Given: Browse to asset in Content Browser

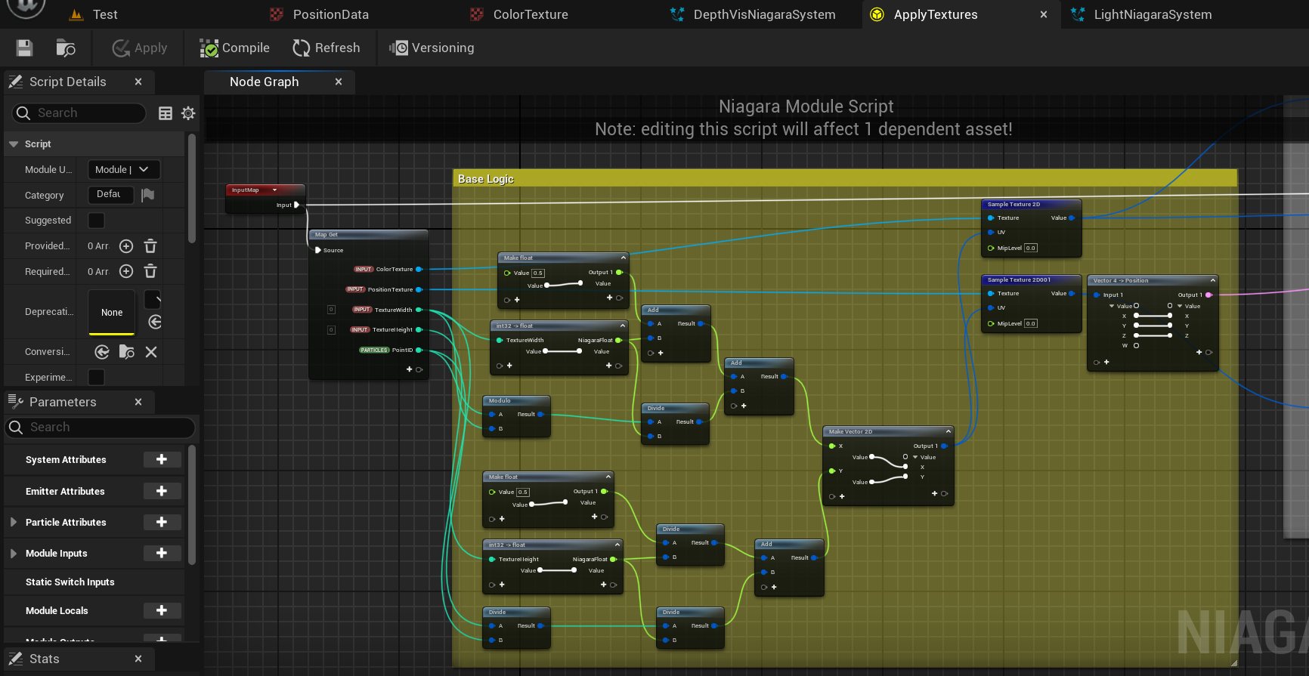Looking at the screenshot, I should coord(66,48).
